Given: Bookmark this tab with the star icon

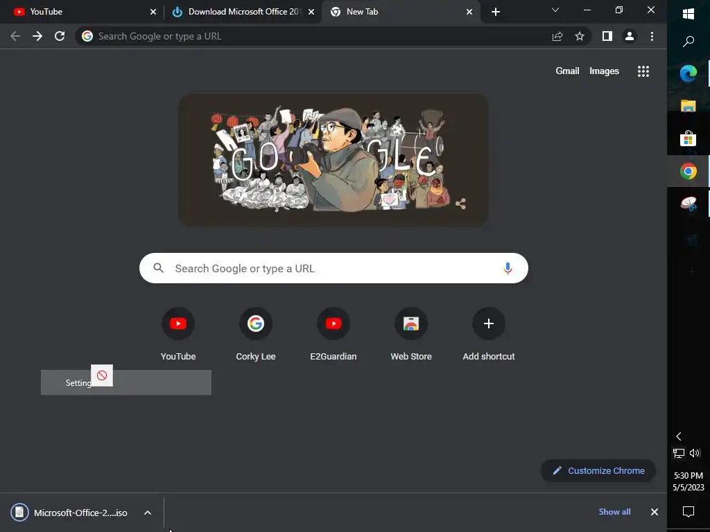Looking at the screenshot, I should coord(580,36).
